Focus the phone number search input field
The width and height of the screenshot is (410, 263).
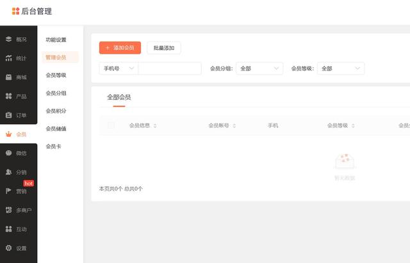(x=170, y=68)
